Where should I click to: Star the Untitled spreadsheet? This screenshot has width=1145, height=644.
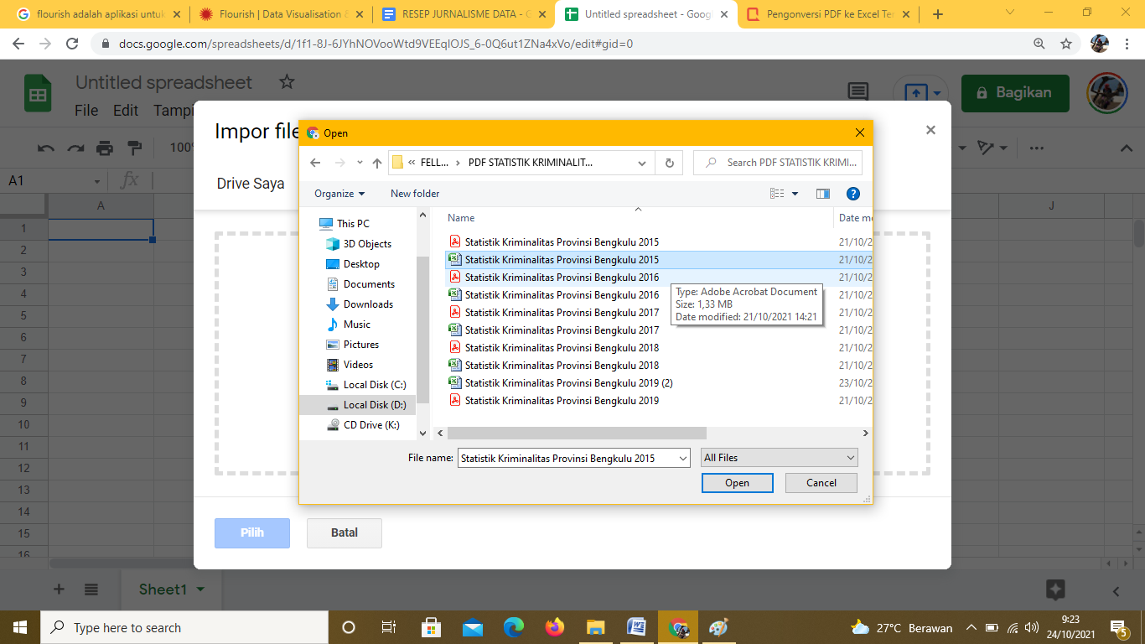point(287,82)
